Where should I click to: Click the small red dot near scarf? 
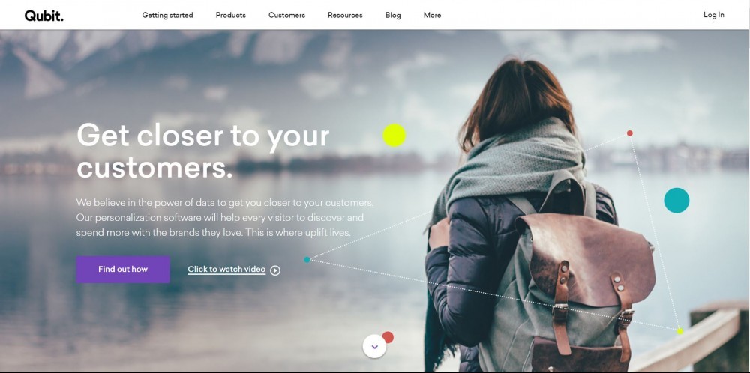click(629, 133)
